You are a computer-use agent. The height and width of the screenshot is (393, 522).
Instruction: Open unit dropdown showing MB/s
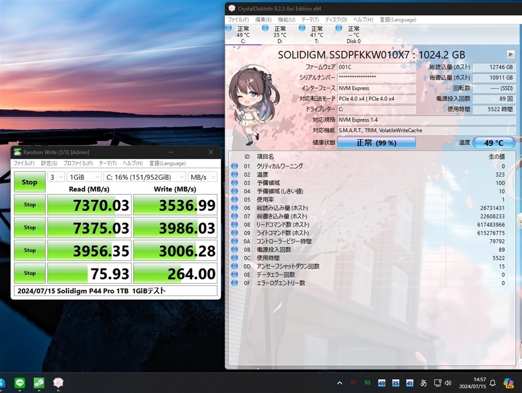click(x=202, y=177)
